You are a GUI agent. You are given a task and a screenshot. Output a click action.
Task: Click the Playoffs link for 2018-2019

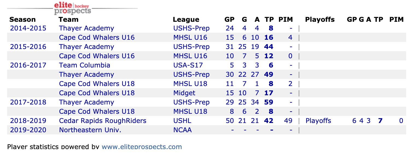(x=318, y=121)
